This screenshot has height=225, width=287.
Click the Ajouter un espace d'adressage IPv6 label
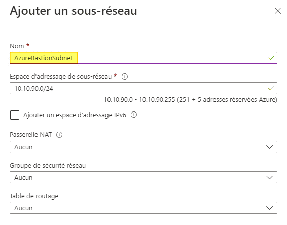tap(75, 115)
